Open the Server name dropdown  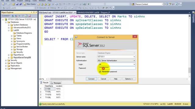(134, 57)
